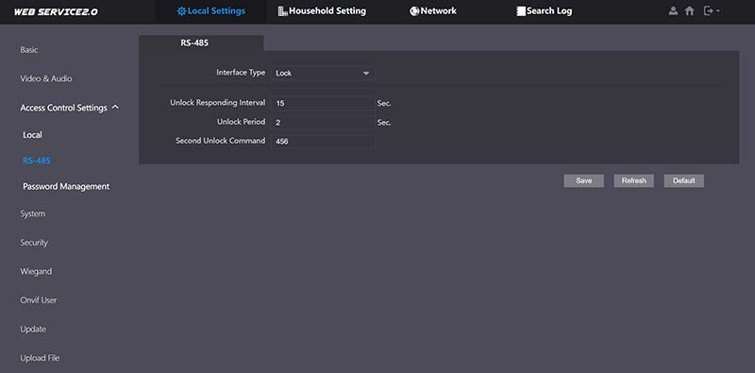The image size is (755, 373).
Task: Collapse Access Control Settings chevron
Action: click(x=115, y=107)
